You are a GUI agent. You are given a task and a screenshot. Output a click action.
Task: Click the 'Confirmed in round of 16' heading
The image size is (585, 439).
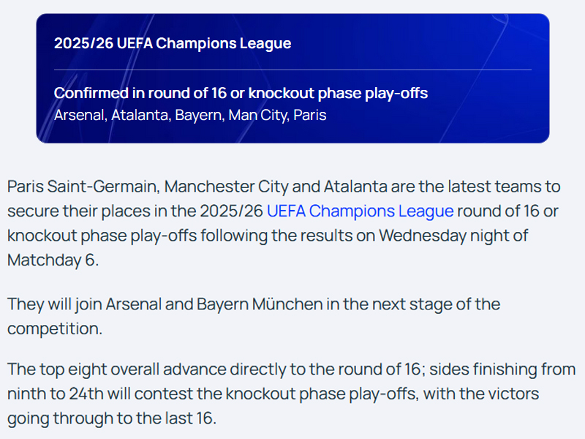tap(241, 94)
